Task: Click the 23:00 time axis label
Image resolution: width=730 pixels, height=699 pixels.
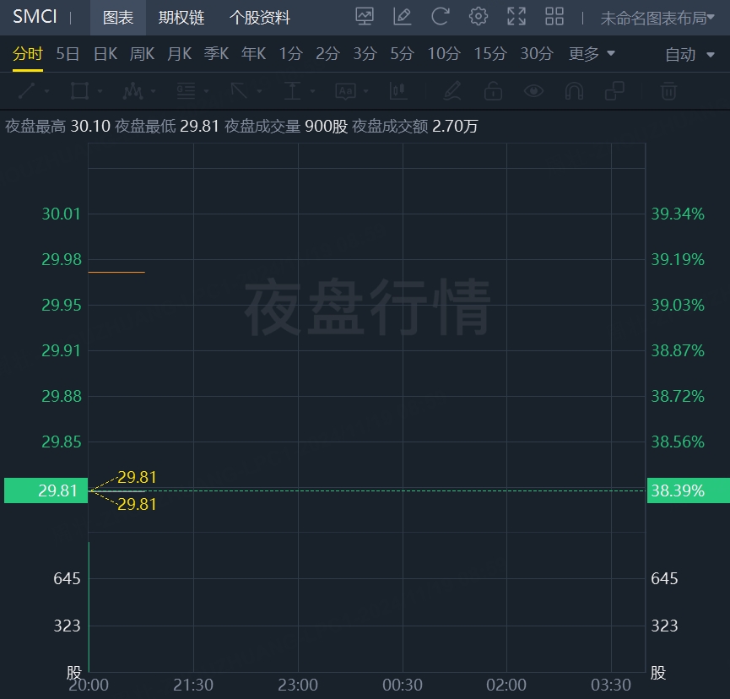Action: point(298,685)
